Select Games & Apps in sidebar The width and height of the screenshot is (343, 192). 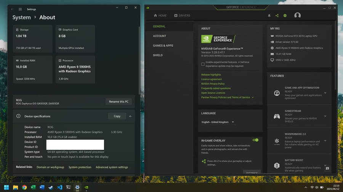pos(163,46)
